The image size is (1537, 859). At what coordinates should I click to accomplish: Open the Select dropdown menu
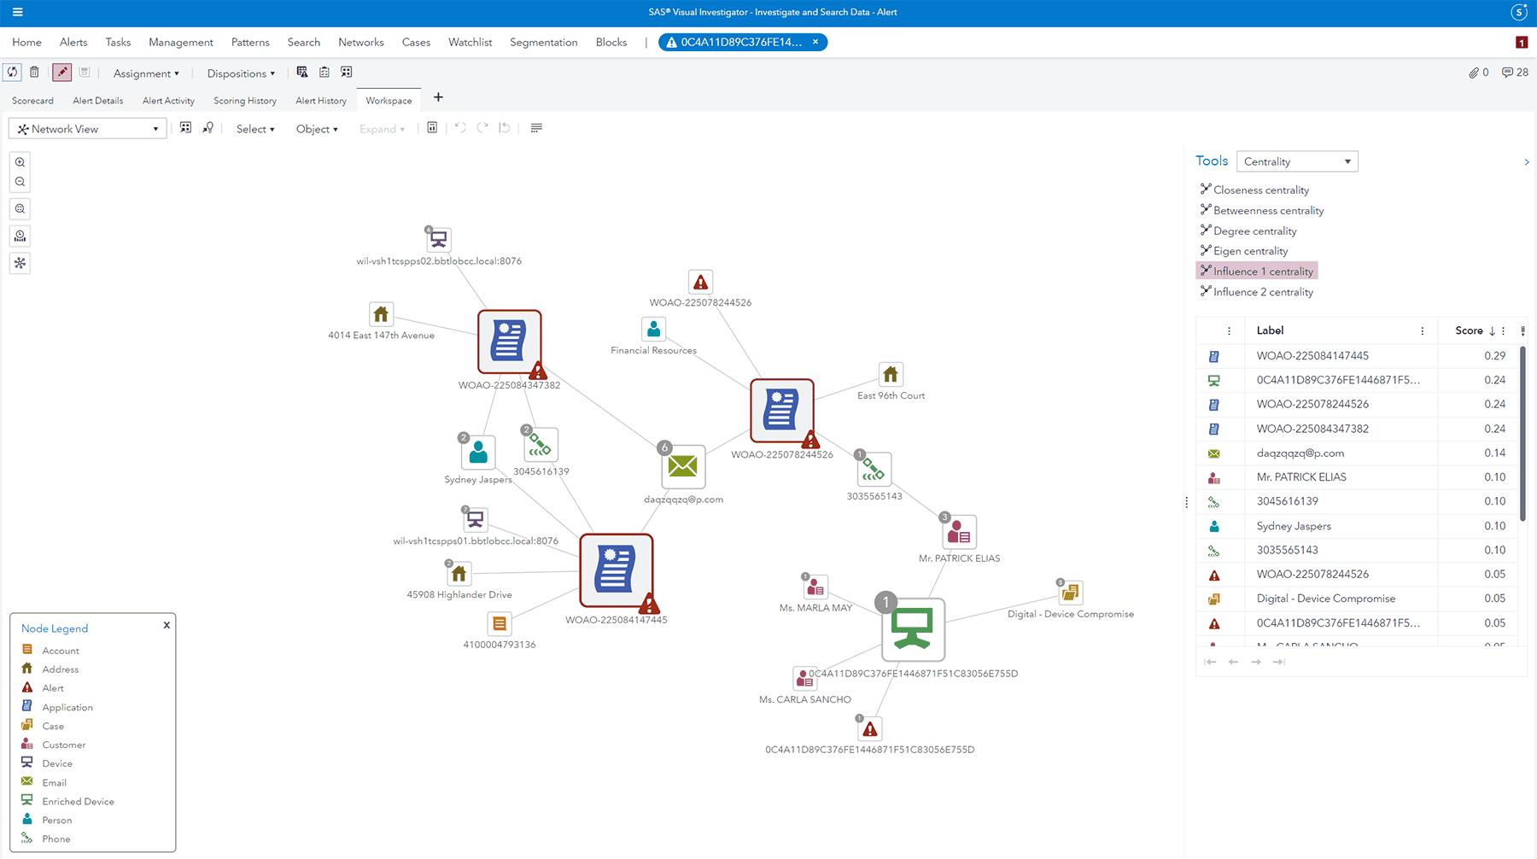tap(255, 129)
